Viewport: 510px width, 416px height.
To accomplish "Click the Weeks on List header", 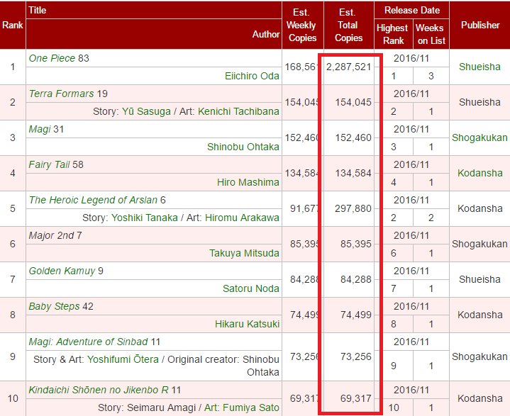I will point(431,34).
